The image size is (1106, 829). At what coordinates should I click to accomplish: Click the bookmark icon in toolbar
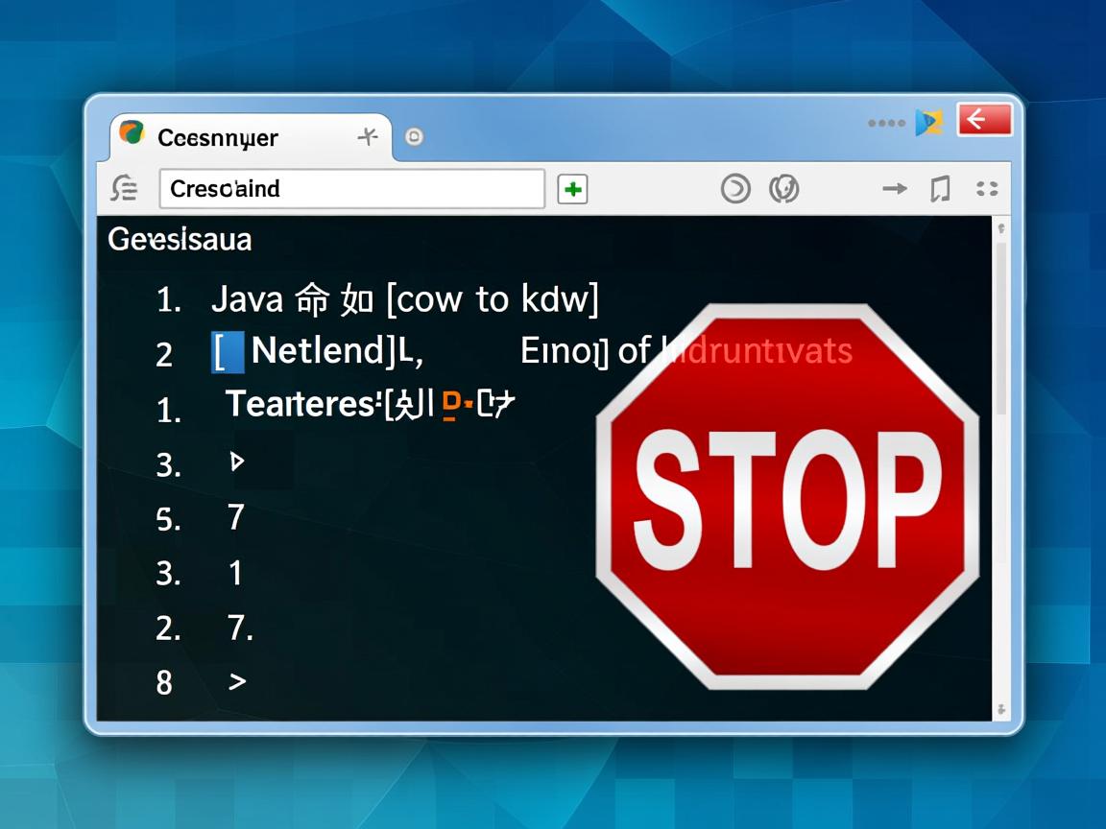(x=940, y=189)
